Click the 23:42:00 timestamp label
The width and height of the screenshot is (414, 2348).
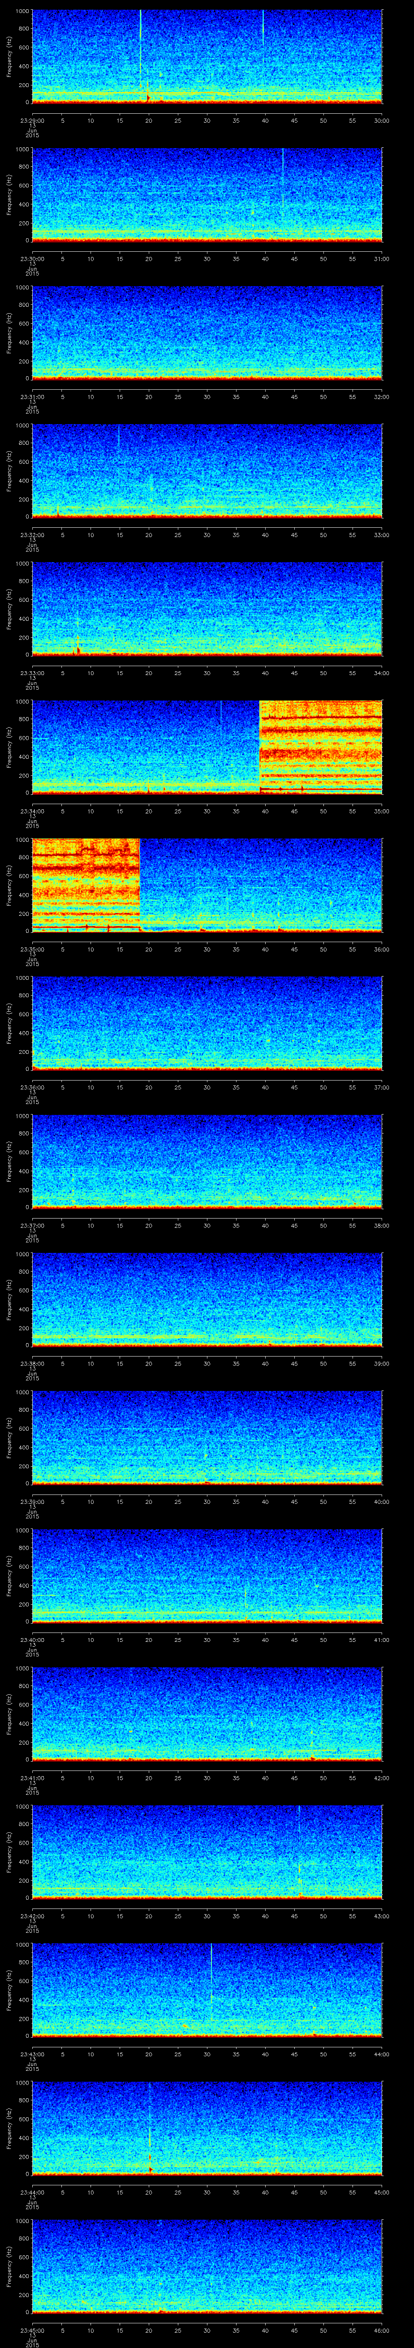[32, 1915]
